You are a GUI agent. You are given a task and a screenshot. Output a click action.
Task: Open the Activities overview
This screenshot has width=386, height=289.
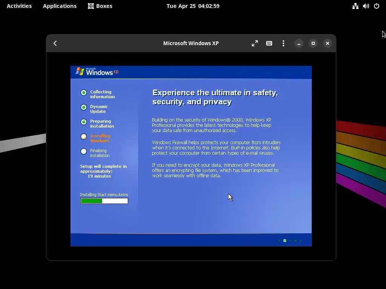click(19, 6)
